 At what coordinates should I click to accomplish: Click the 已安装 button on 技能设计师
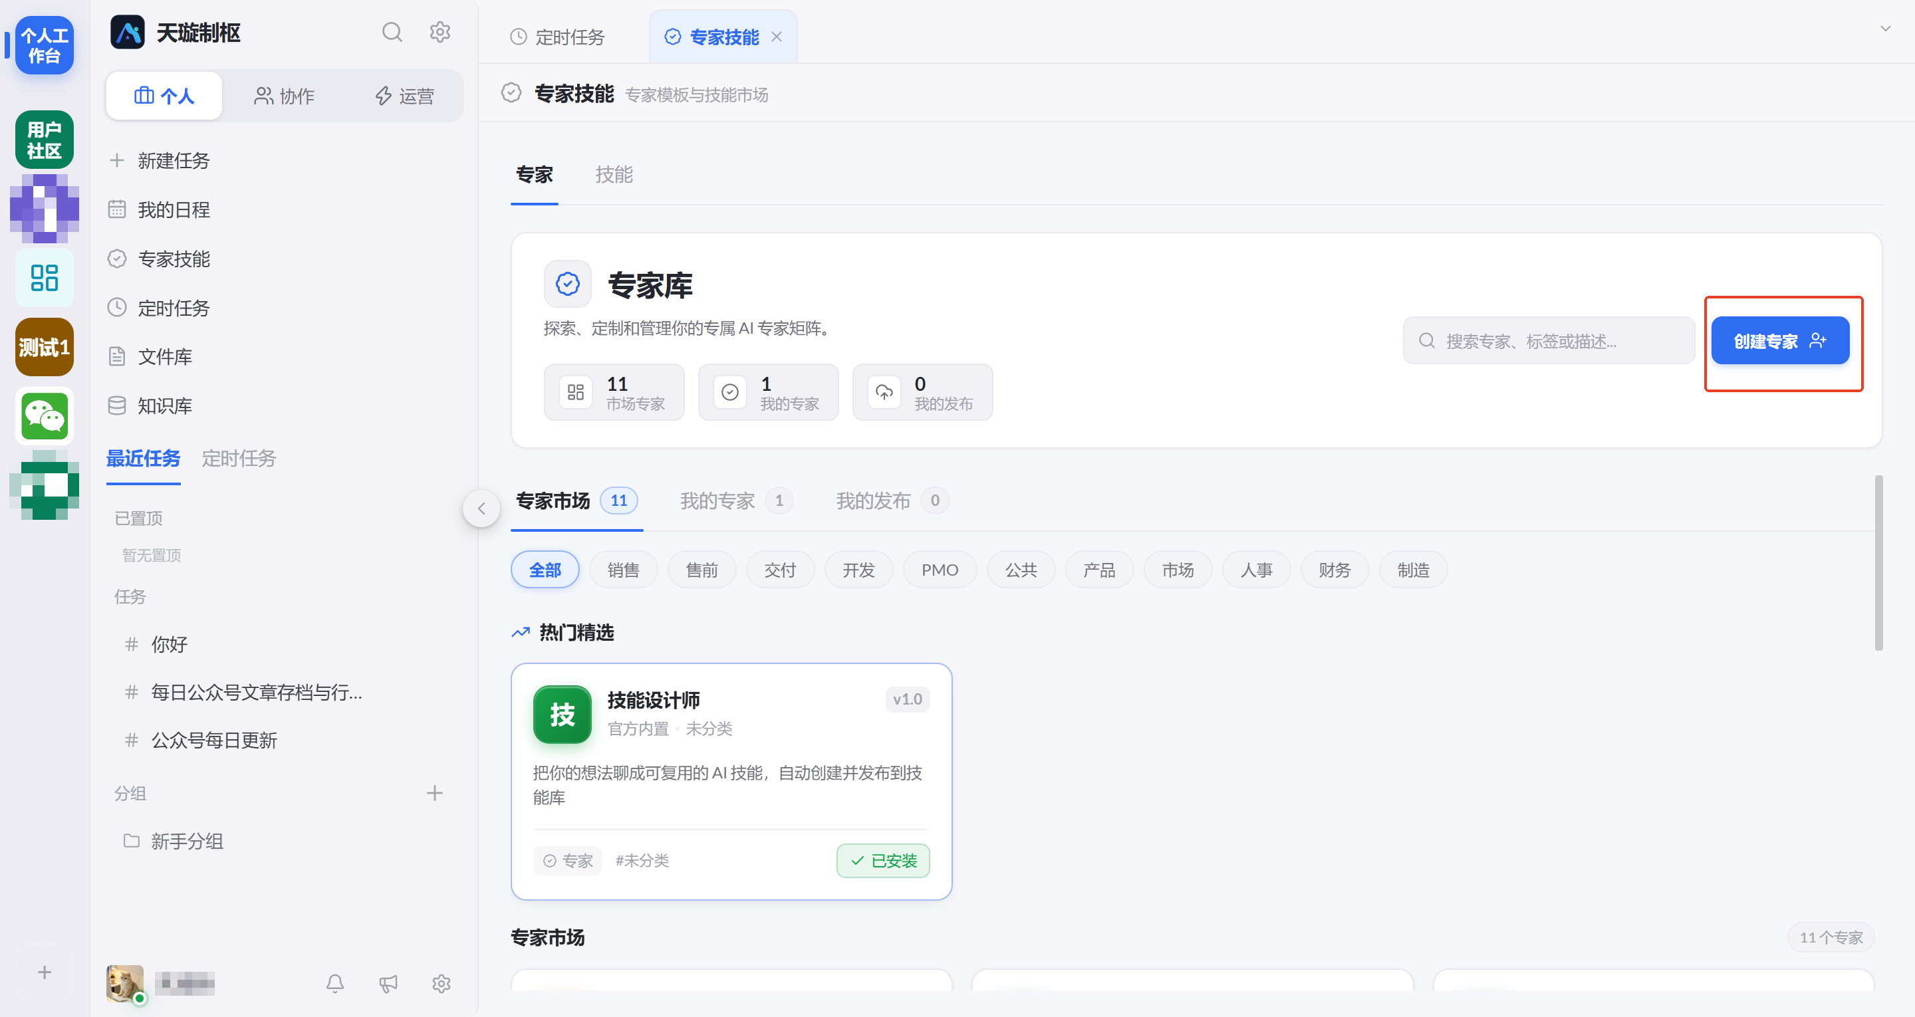point(883,860)
